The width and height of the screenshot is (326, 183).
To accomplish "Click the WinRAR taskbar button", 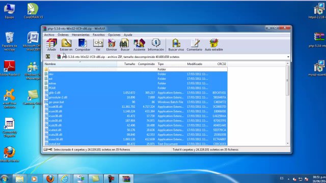I will pos(126,178).
